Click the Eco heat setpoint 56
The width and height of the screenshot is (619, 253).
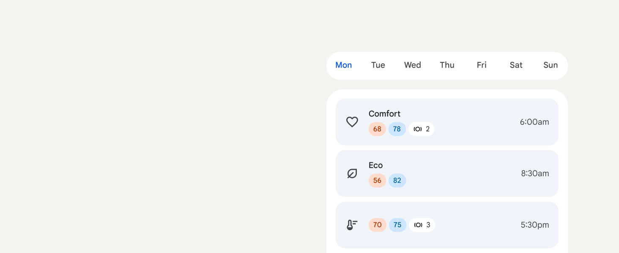click(377, 180)
